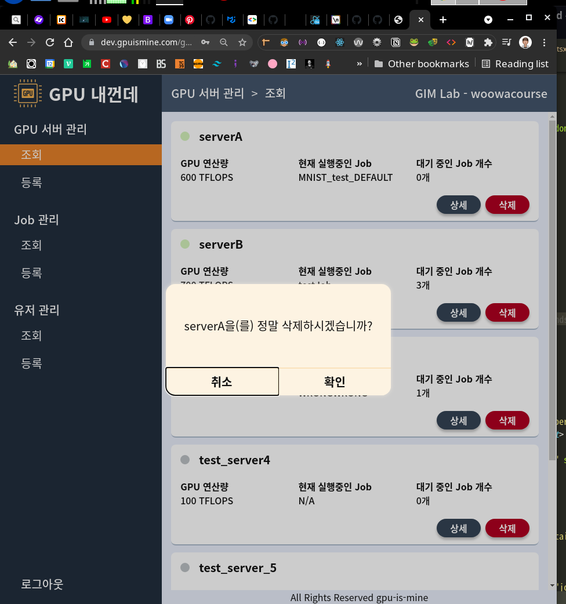Screen dimensions: 566x604
Task: Reload the page using the refresh icon
Action: click(49, 42)
